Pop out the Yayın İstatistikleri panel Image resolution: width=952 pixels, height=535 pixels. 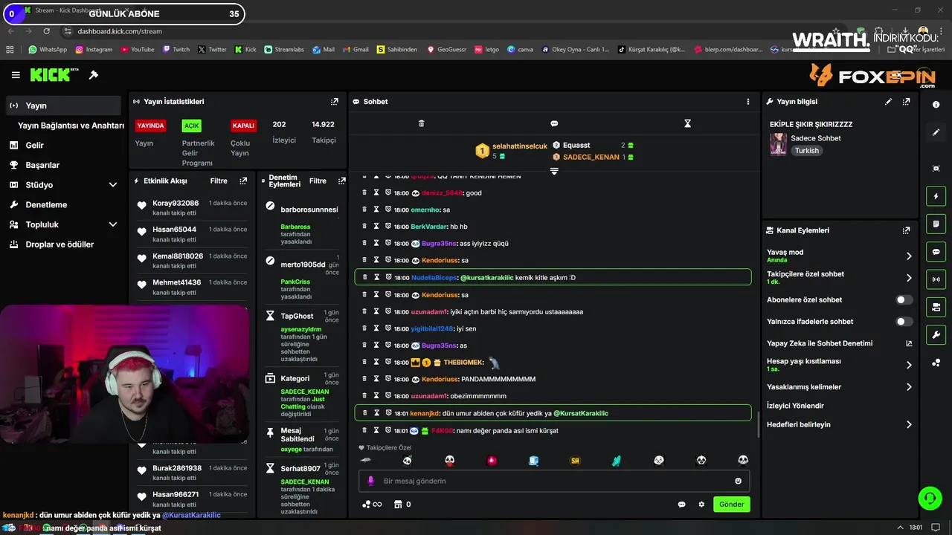[335, 101]
